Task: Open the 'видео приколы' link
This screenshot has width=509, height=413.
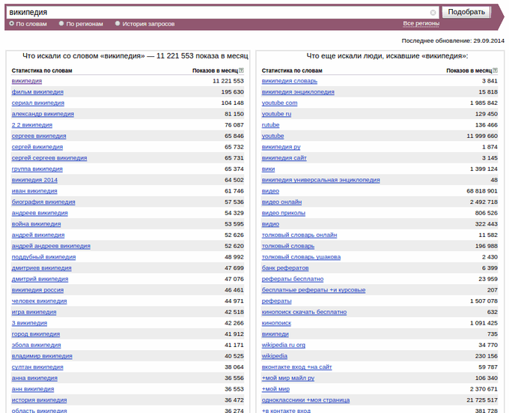Action: coord(284,213)
